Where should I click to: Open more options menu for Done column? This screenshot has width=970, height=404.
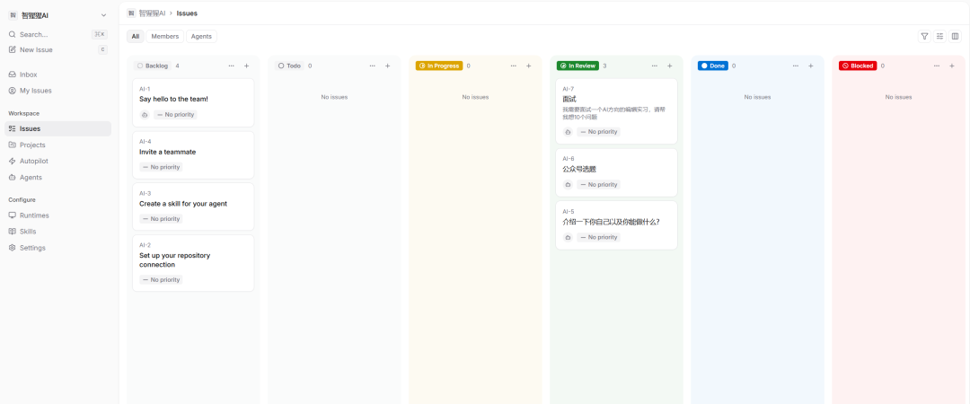[x=795, y=66]
